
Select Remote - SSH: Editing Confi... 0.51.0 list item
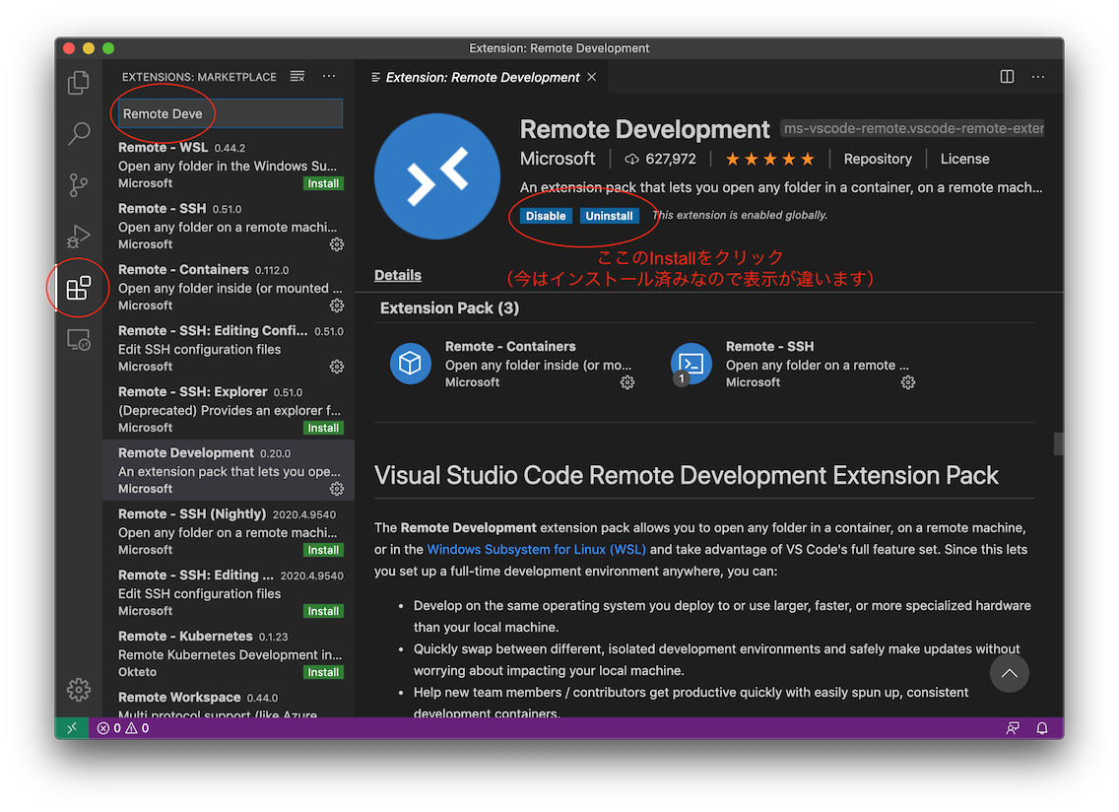click(x=230, y=349)
